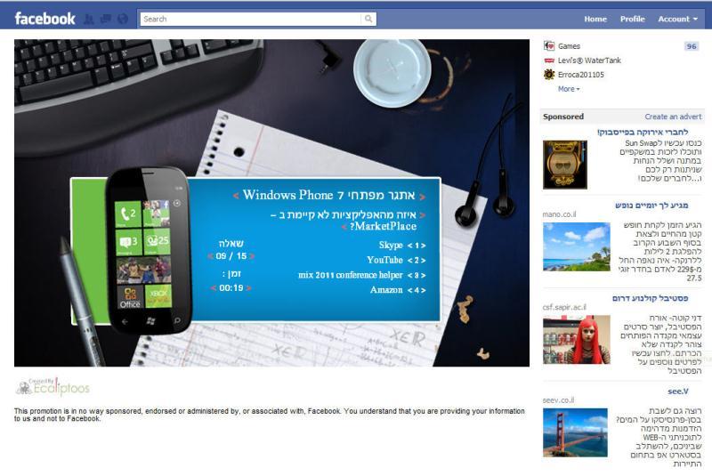Image resolution: width=712 pixels, height=476 pixels.
Task: Click the Facebook logo
Action: coord(44,19)
